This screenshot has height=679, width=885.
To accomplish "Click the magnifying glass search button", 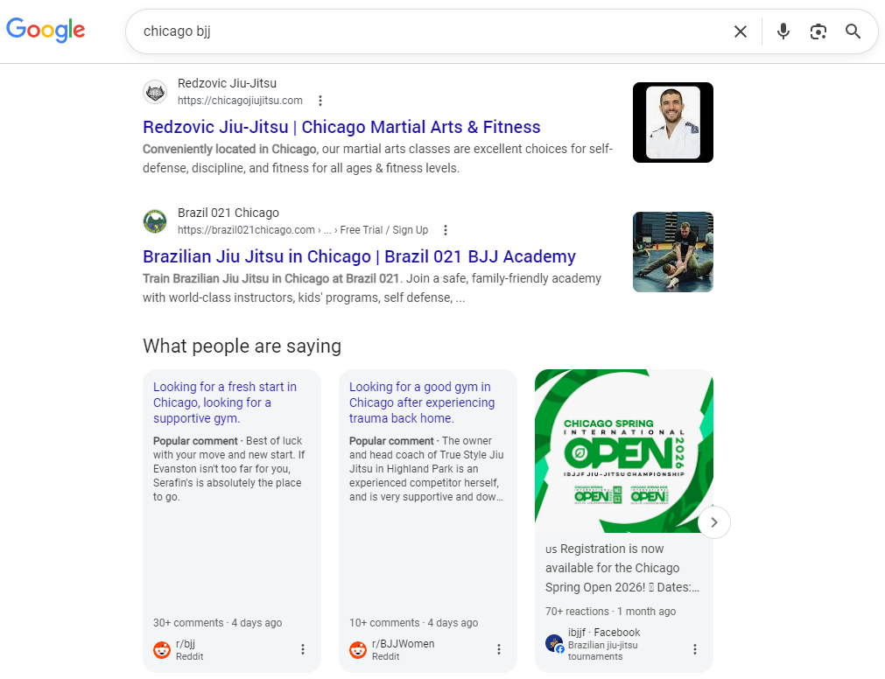I will click(853, 31).
